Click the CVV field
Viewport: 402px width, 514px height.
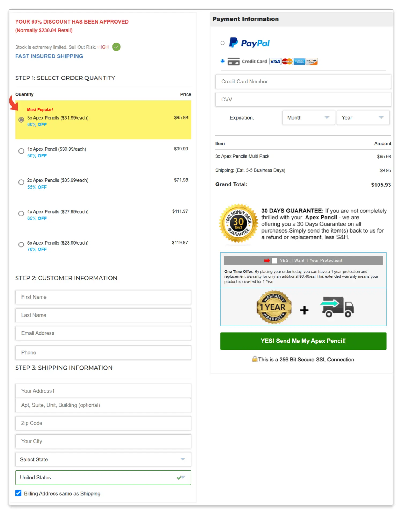coord(303,100)
